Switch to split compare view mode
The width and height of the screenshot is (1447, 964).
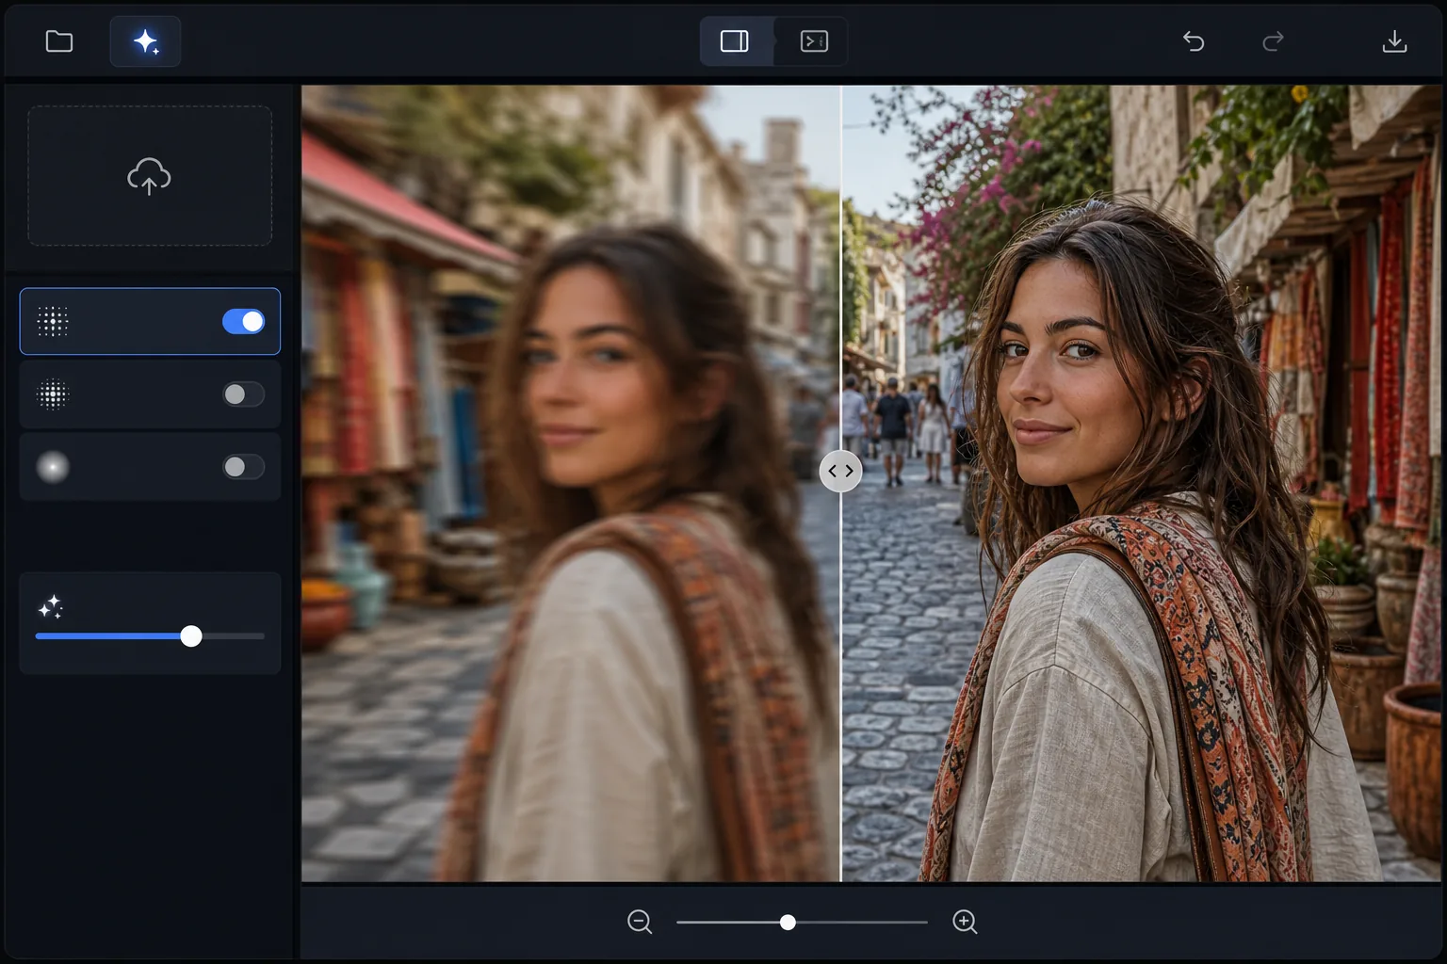(x=735, y=41)
